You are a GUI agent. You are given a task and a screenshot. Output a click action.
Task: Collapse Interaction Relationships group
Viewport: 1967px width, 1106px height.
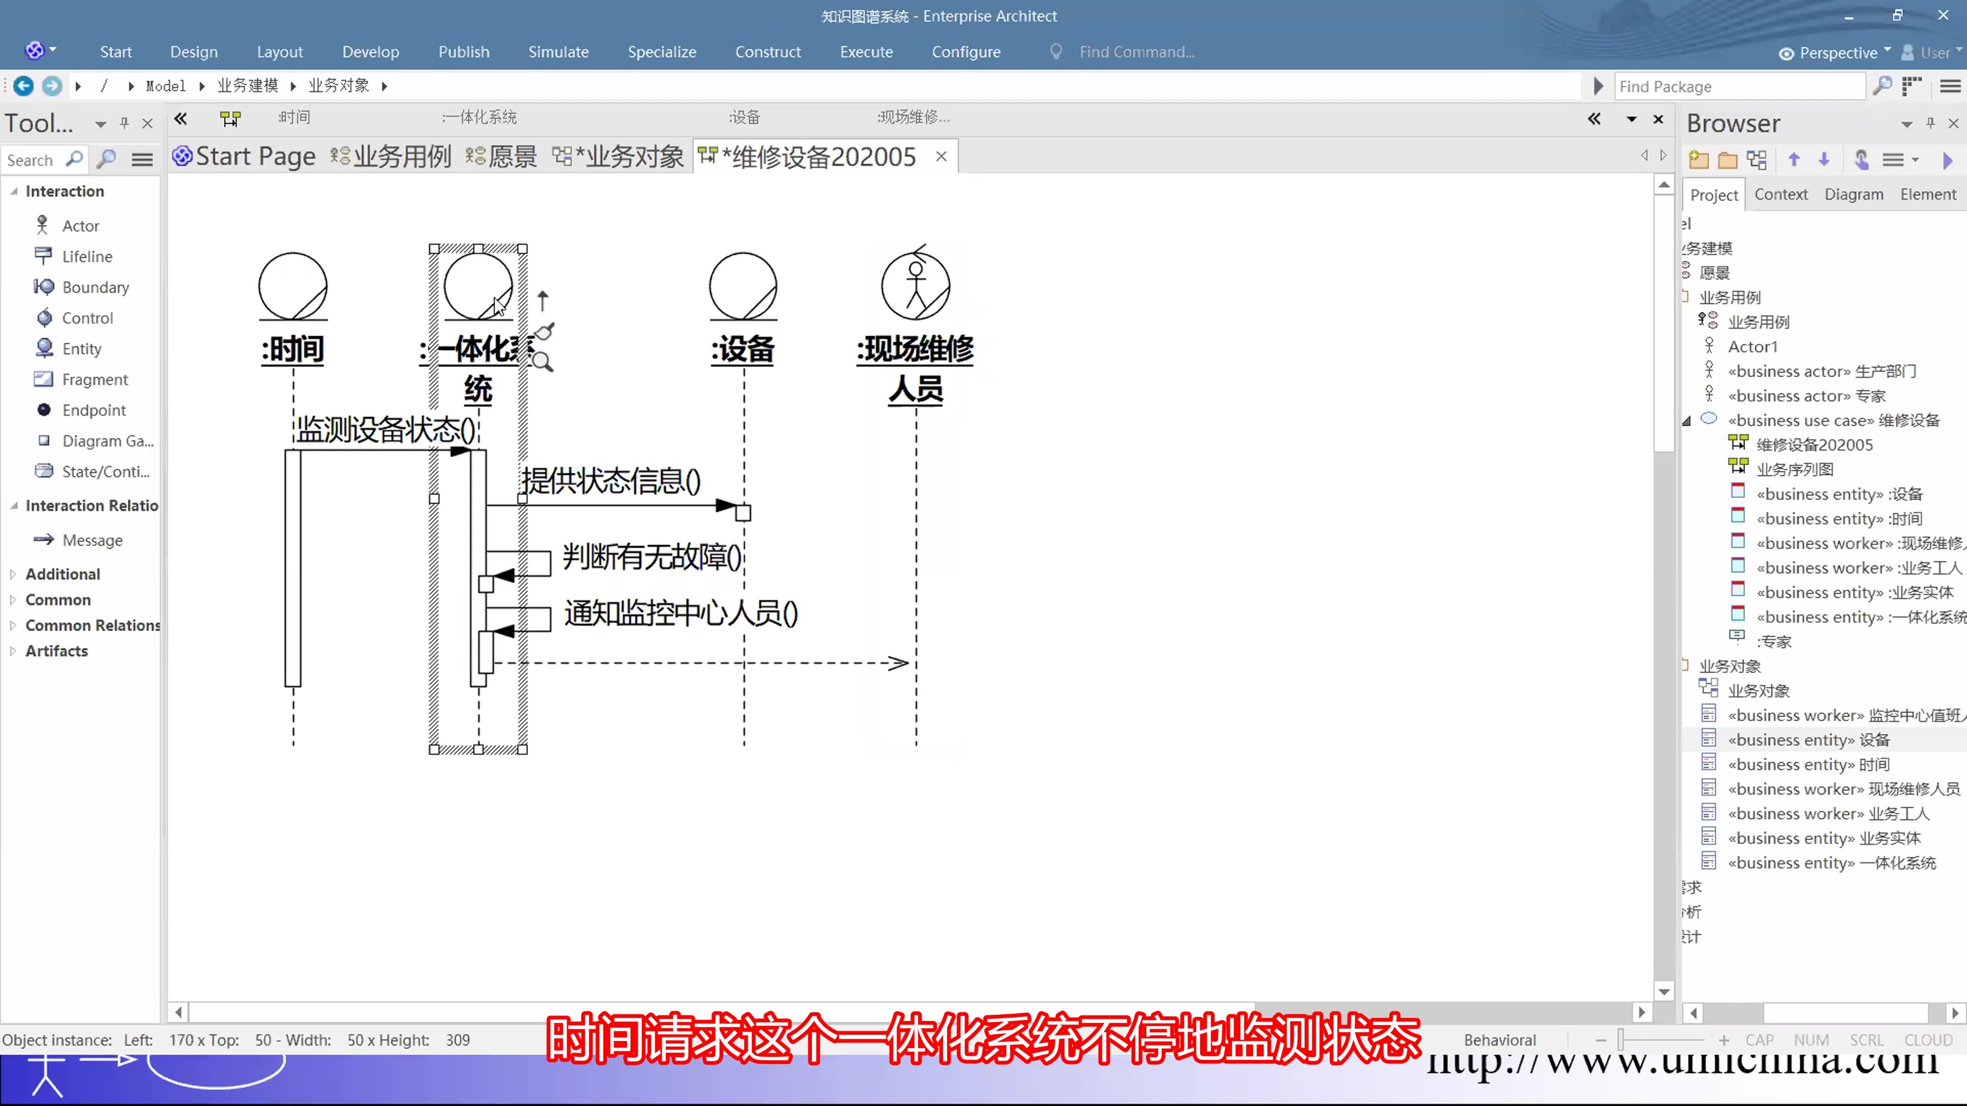(x=14, y=505)
